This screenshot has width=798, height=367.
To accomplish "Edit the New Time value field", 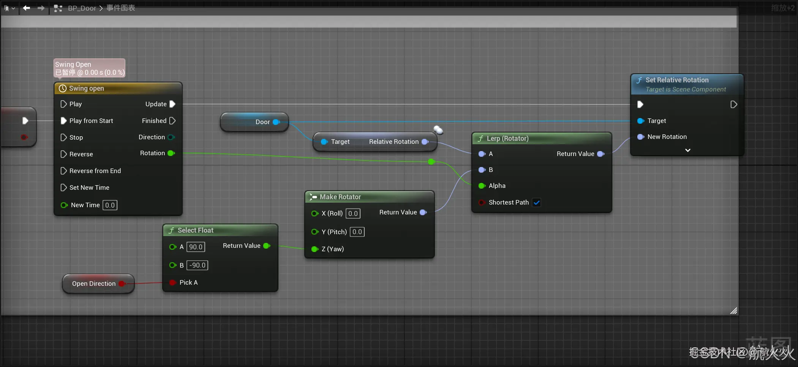I will 110,205.
